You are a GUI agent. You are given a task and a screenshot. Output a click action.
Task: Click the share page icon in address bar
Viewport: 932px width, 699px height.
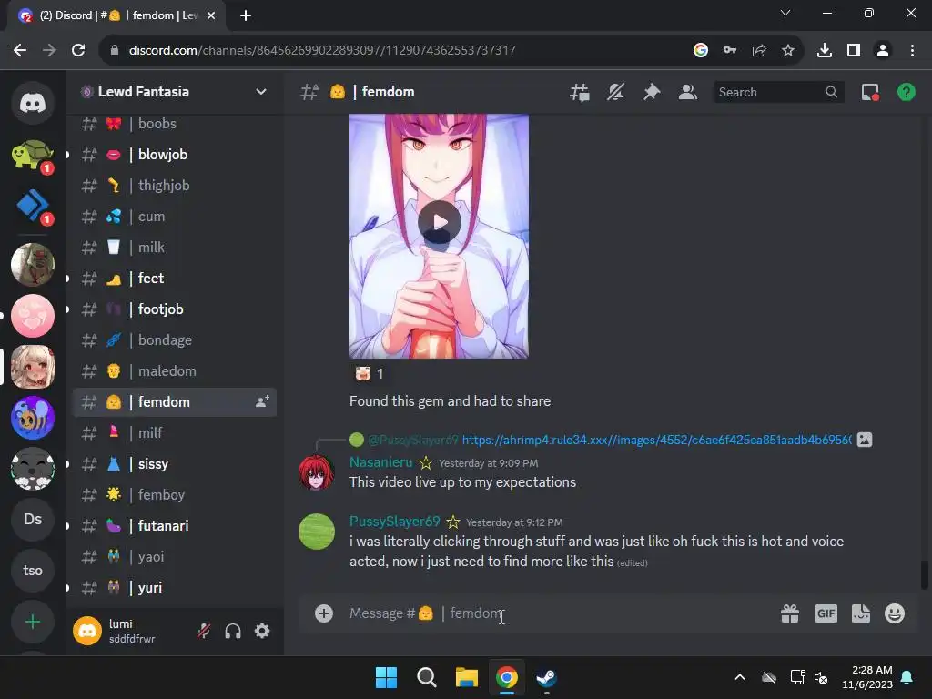(x=759, y=50)
